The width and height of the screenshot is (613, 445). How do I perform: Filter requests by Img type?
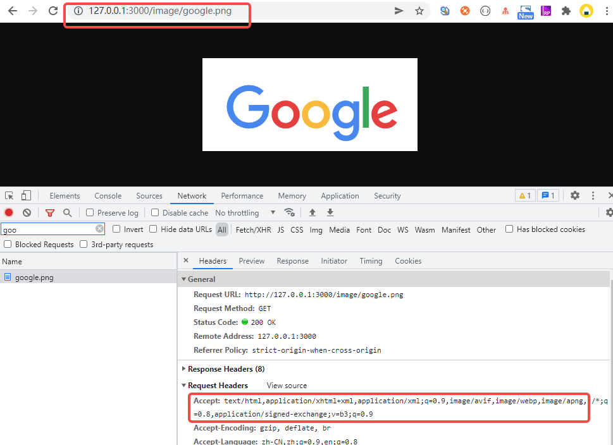(316, 229)
